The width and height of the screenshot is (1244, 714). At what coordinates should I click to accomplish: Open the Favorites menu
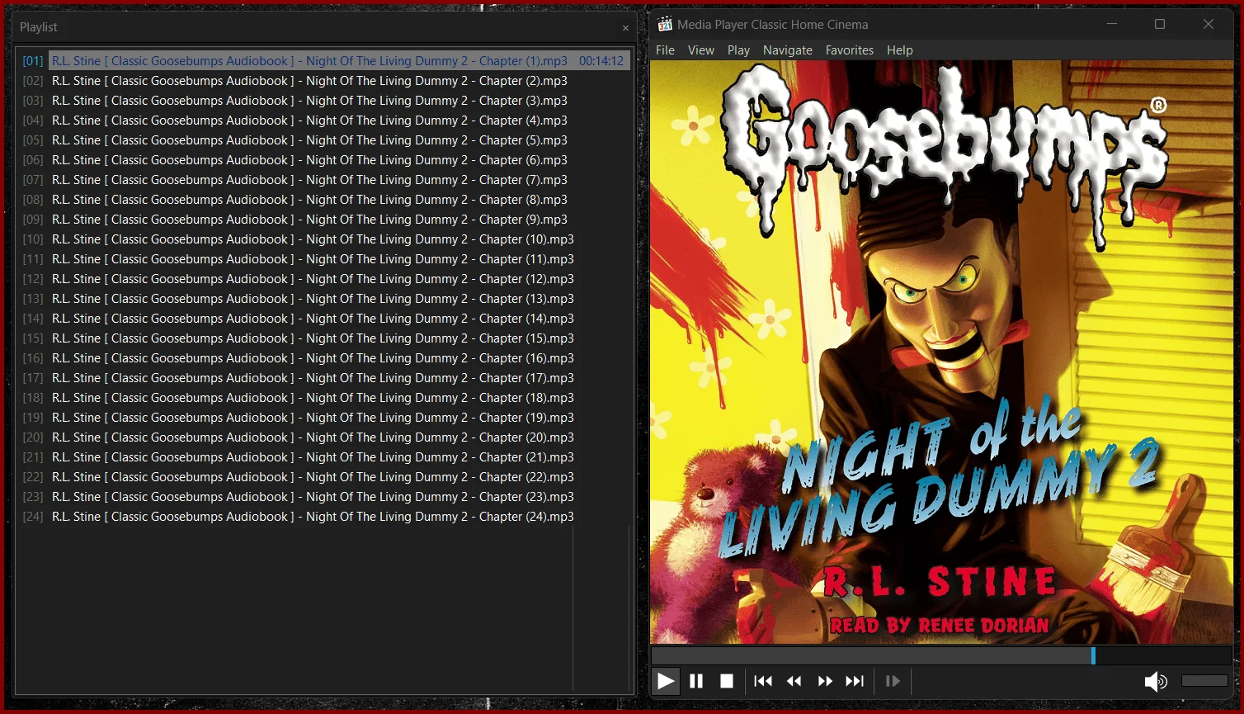(850, 50)
